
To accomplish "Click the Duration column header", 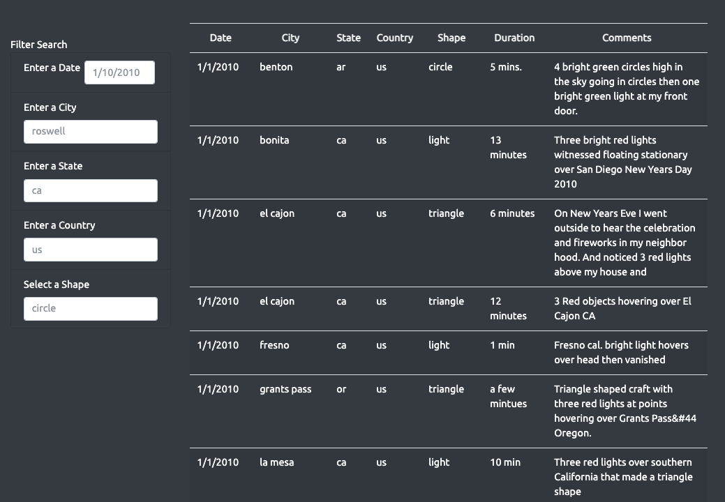I will [x=514, y=38].
